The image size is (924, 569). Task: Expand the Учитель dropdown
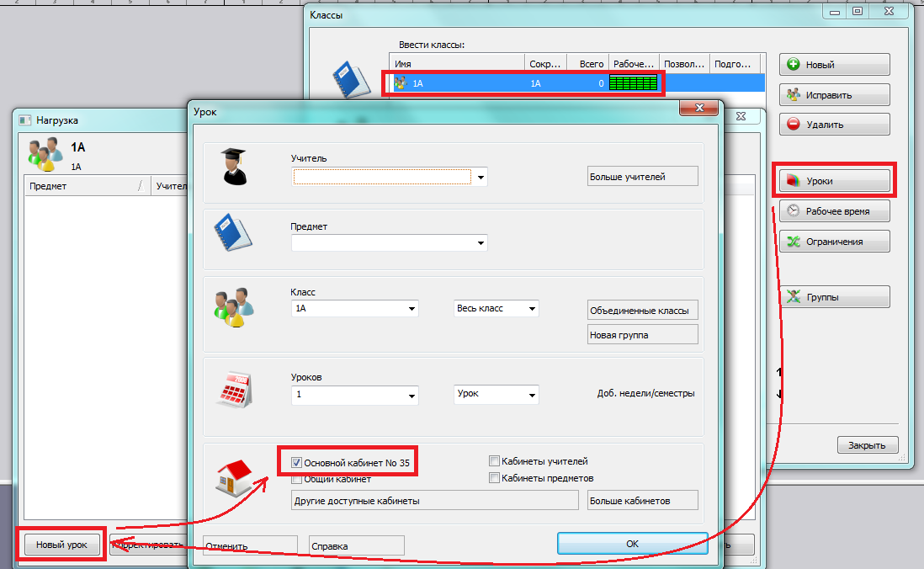point(481,177)
